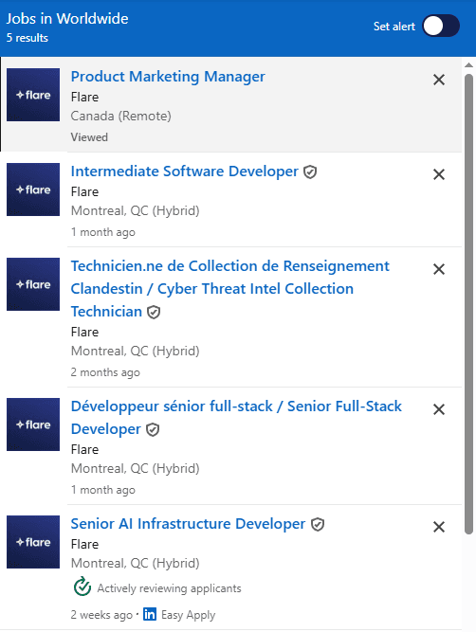Viewport: 476px width, 632px height.
Task: Click Flare logo of Senior AI Infrastructure Developer
Action: point(33,542)
